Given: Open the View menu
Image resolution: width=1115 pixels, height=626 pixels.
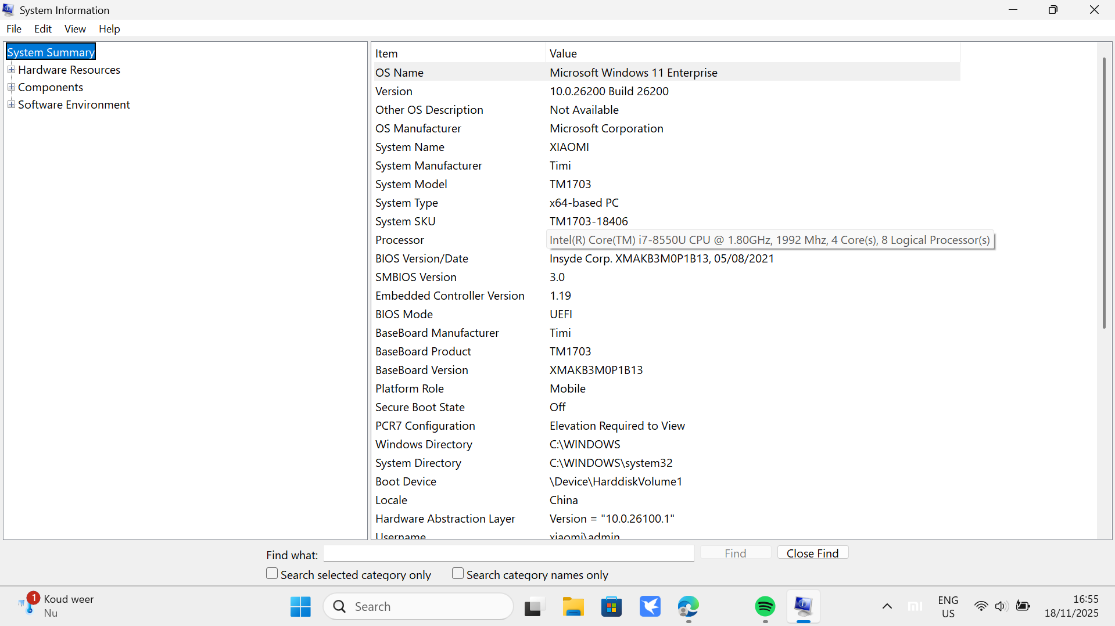Looking at the screenshot, I should point(75,29).
